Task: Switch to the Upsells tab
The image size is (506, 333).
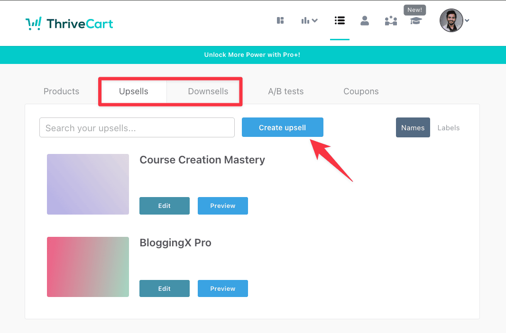Action: point(134,91)
